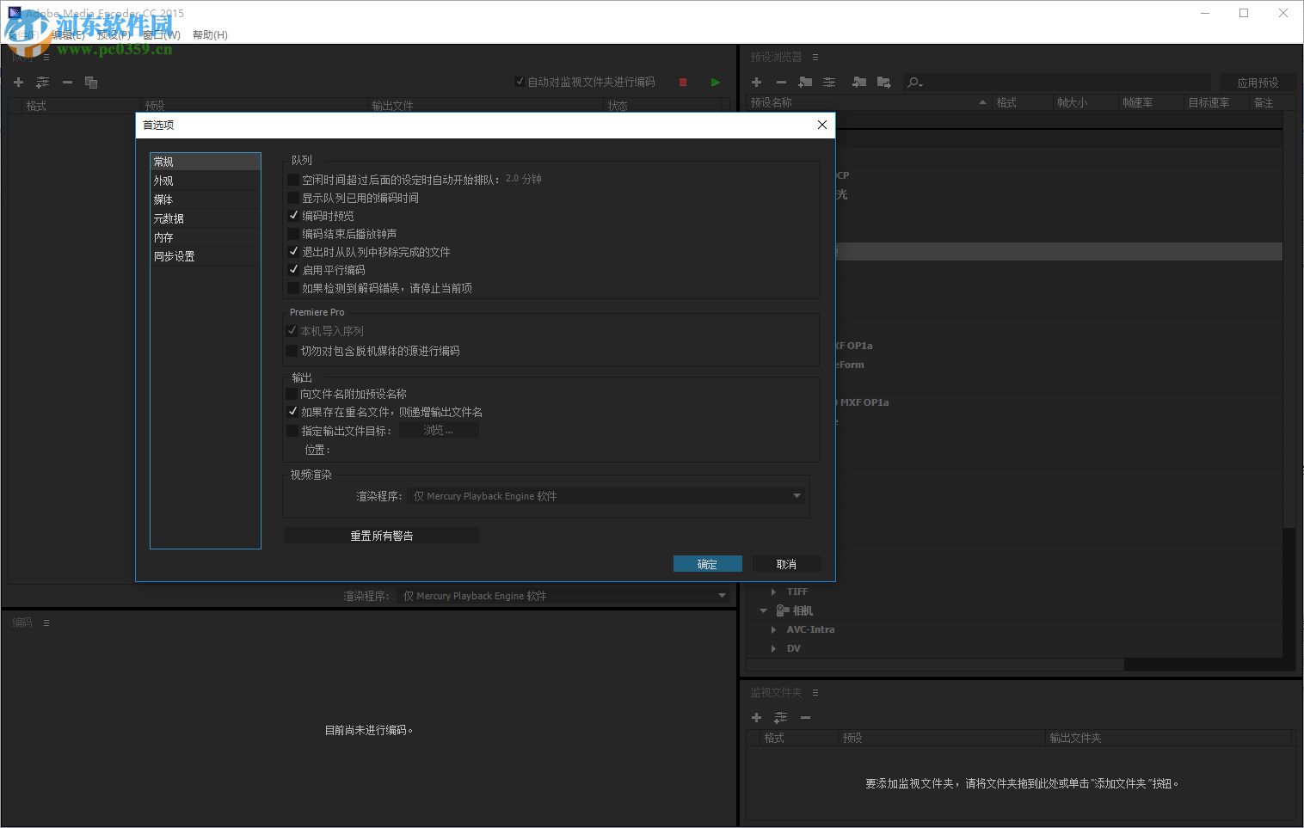This screenshot has width=1304, height=828.
Task: Click the export presets icon
Action: click(x=883, y=82)
